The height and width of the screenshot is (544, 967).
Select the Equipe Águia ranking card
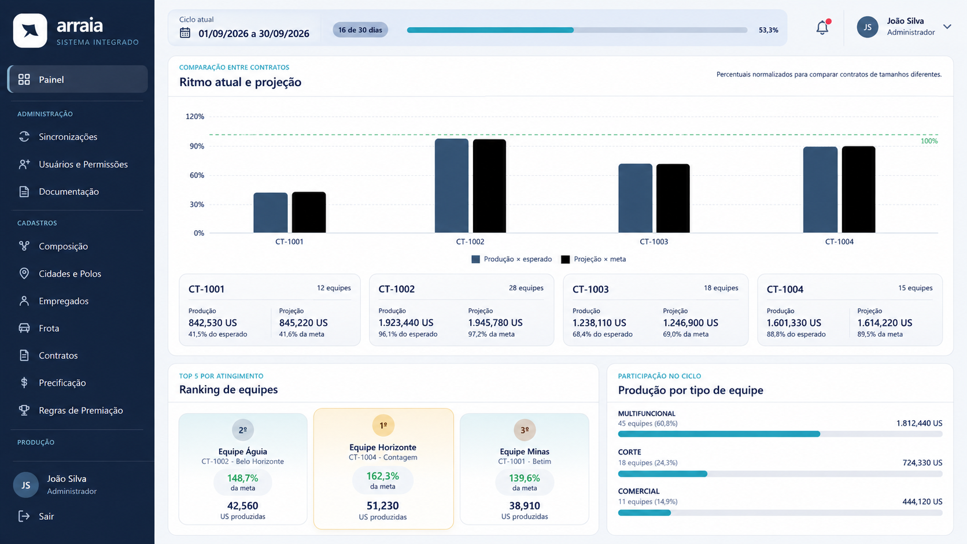click(x=243, y=469)
